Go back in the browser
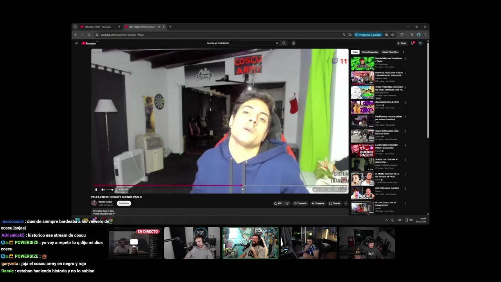Screen dimensions: 501x282 76,35
